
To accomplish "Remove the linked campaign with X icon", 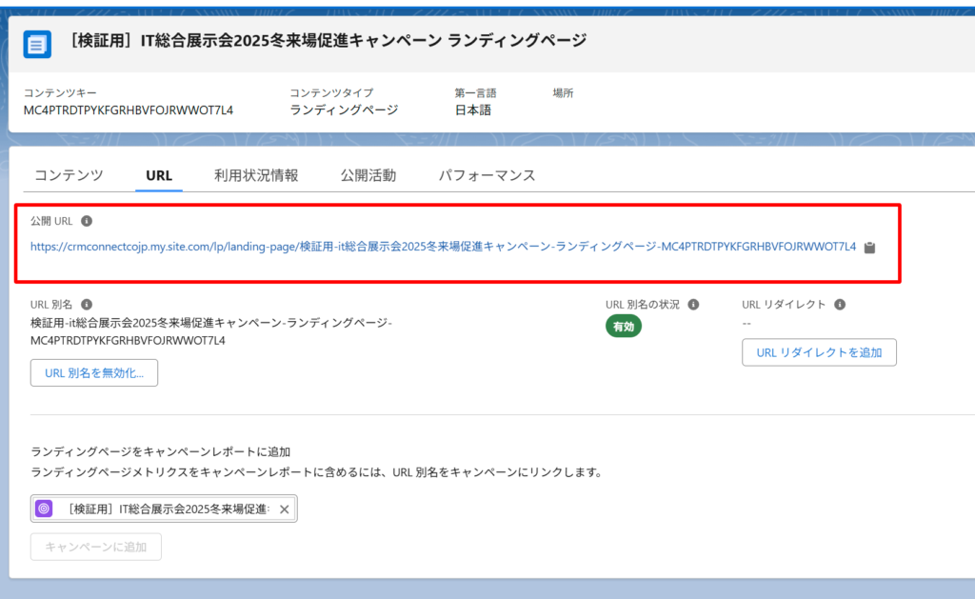I will pos(284,509).
